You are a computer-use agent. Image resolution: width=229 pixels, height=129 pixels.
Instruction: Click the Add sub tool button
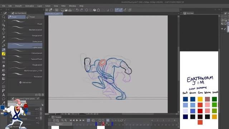click(x=25, y=82)
